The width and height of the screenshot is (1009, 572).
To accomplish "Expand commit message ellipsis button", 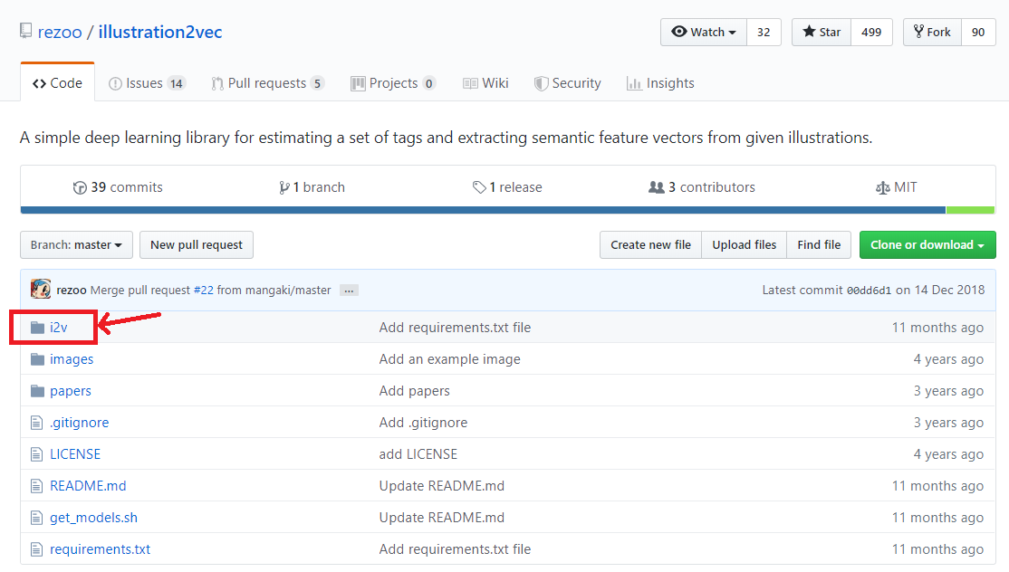I will (349, 291).
